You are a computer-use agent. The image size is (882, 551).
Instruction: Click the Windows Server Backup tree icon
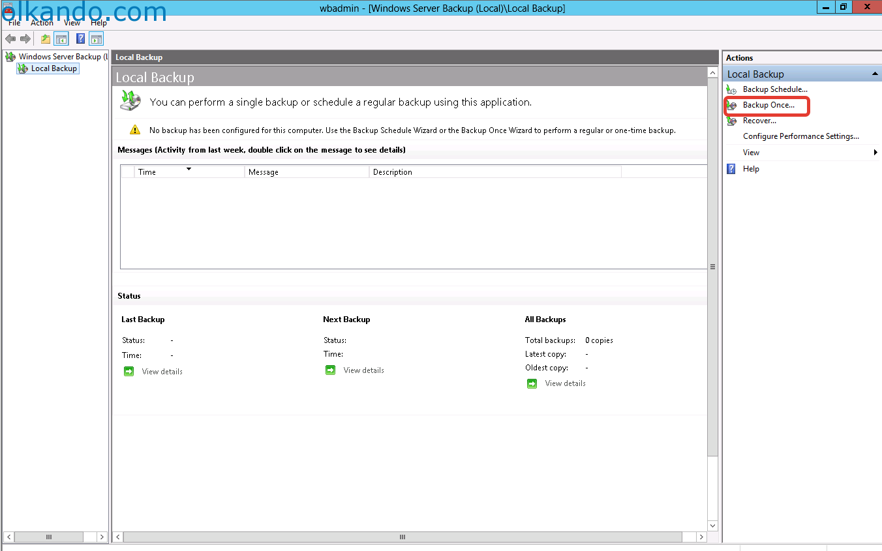click(x=10, y=57)
